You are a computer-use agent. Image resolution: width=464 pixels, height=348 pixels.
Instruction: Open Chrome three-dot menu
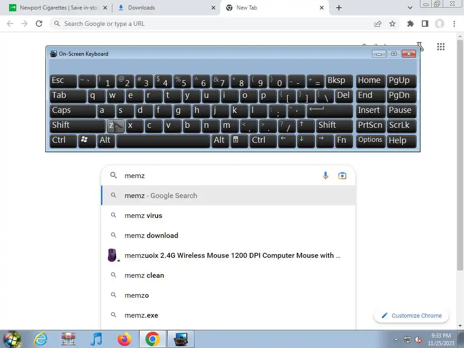click(x=454, y=24)
